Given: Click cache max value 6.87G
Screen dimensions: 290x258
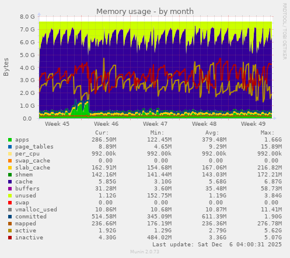Looking at the screenshot, I should pyautogui.click(x=273, y=182).
